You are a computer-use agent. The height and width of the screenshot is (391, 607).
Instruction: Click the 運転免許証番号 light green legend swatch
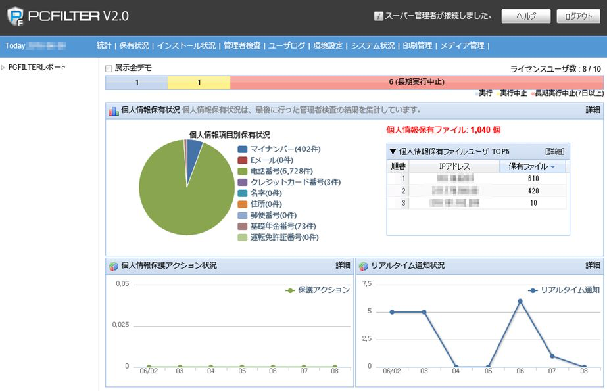(242, 237)
